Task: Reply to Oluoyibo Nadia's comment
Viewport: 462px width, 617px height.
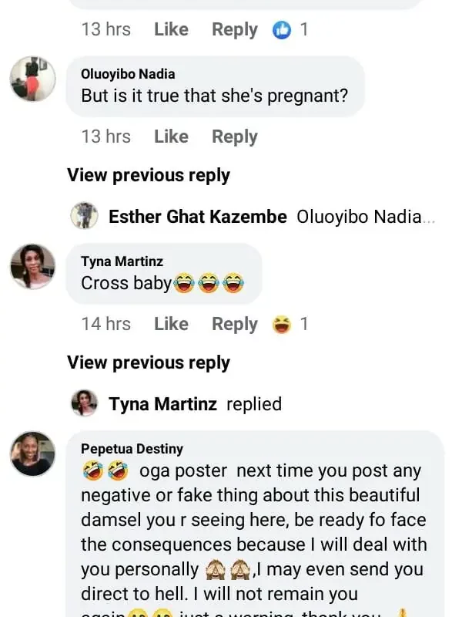Action: point(234,137)
